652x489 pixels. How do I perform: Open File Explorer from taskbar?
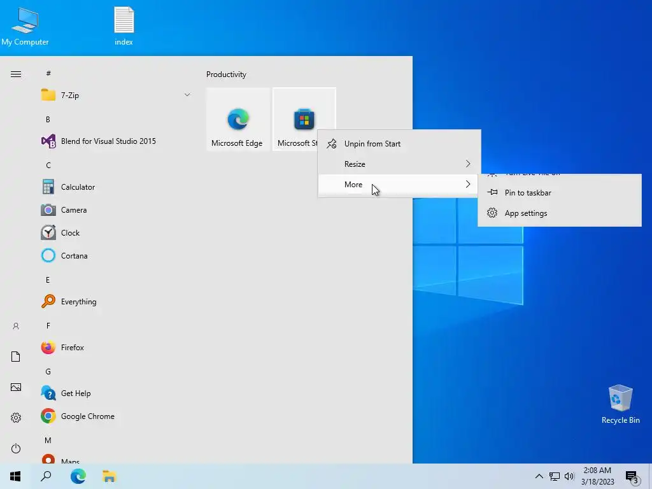tap(109, 476)
